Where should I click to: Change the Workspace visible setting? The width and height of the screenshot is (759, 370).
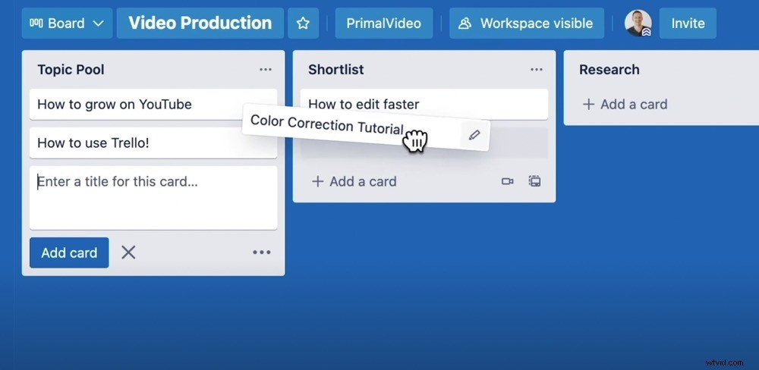527,24
